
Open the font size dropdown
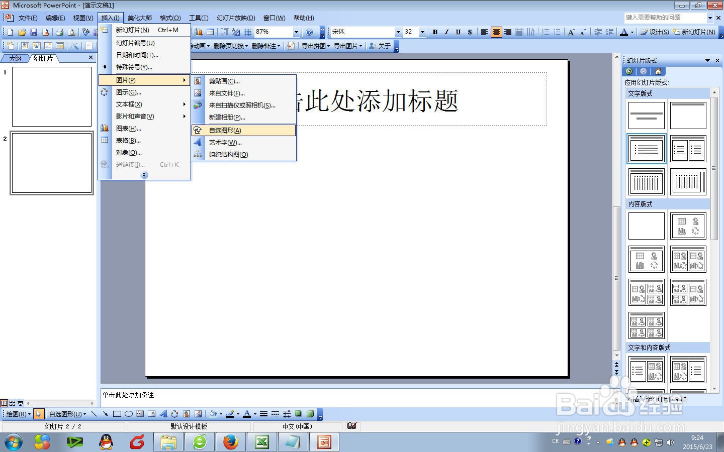point(422,32)
